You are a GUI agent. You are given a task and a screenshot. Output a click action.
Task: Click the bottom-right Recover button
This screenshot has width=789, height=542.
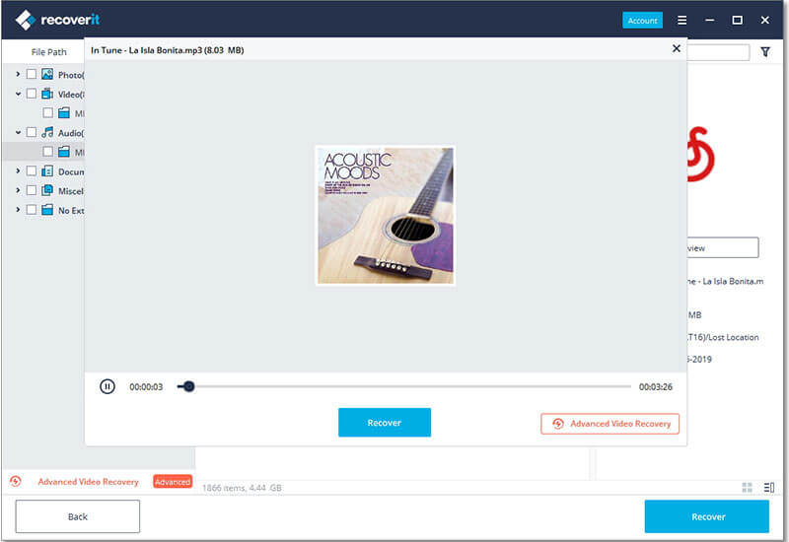[707, 516]
